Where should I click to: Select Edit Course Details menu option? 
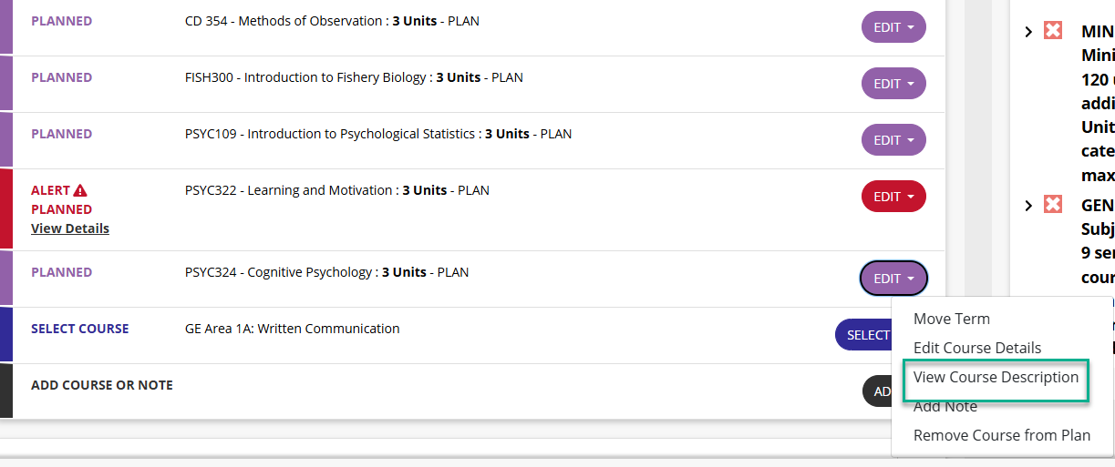click(x=976, y=348)
